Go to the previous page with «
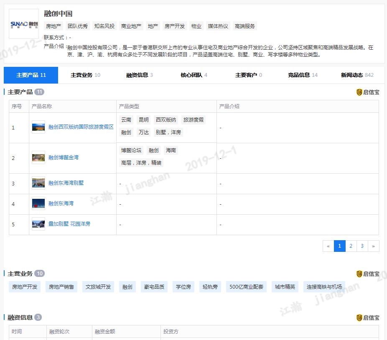 pos(328,246)
